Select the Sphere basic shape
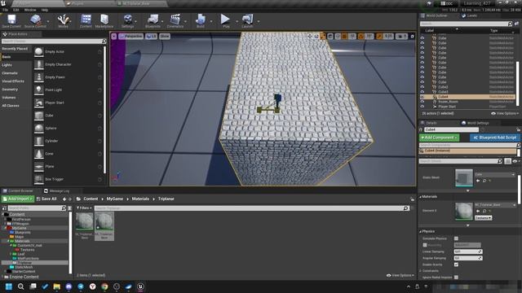Screen dimensions: 522x293 [69, 129]
